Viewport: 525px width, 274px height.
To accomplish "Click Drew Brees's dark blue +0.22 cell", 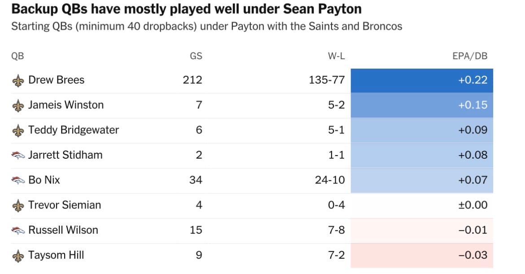I will [x=422, y=80].
